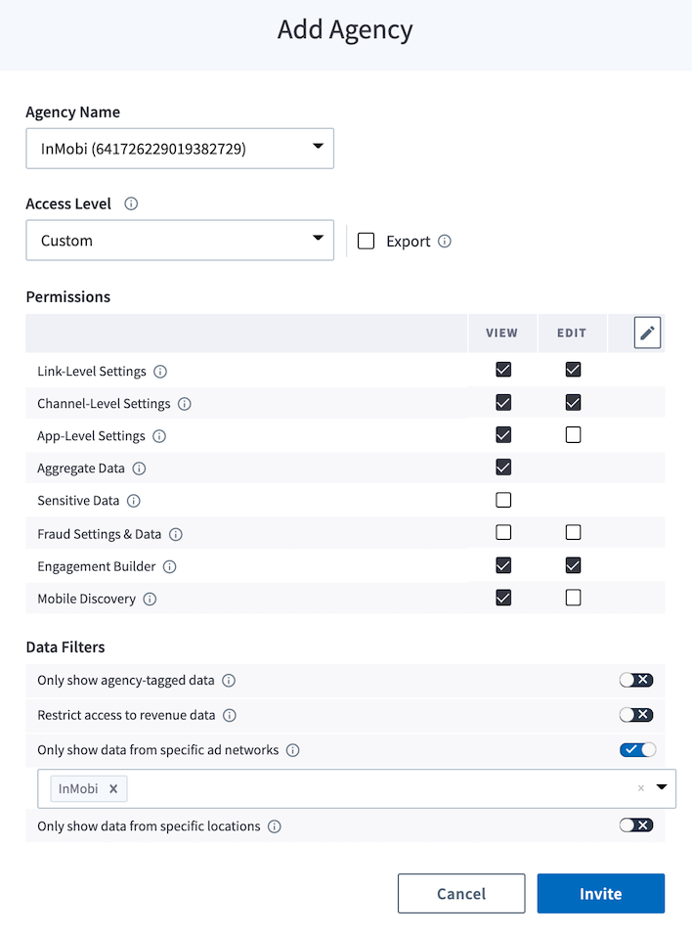Click the Export label text
Viewport: 692px width, 936px height.
(408, 242)
